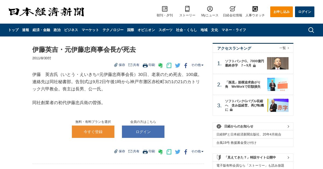Click the blue ログイン button below article
Screen dimensions: 323x169
143,132
